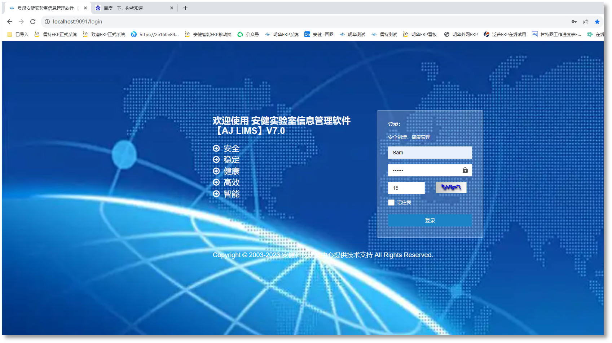Click the bookmark star icon

tap(597, 22)
